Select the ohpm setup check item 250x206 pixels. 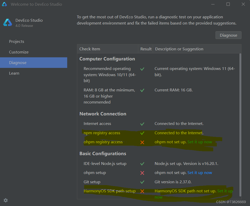click(x=95, y=173)
